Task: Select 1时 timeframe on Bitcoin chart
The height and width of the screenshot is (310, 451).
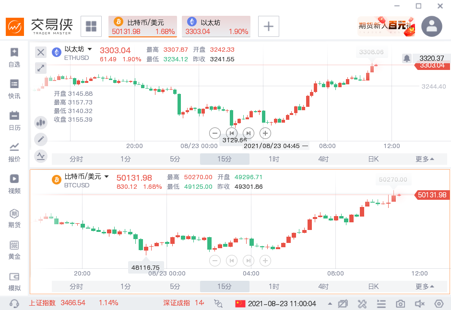Action: pyautogui.click(x=274, y=287)
